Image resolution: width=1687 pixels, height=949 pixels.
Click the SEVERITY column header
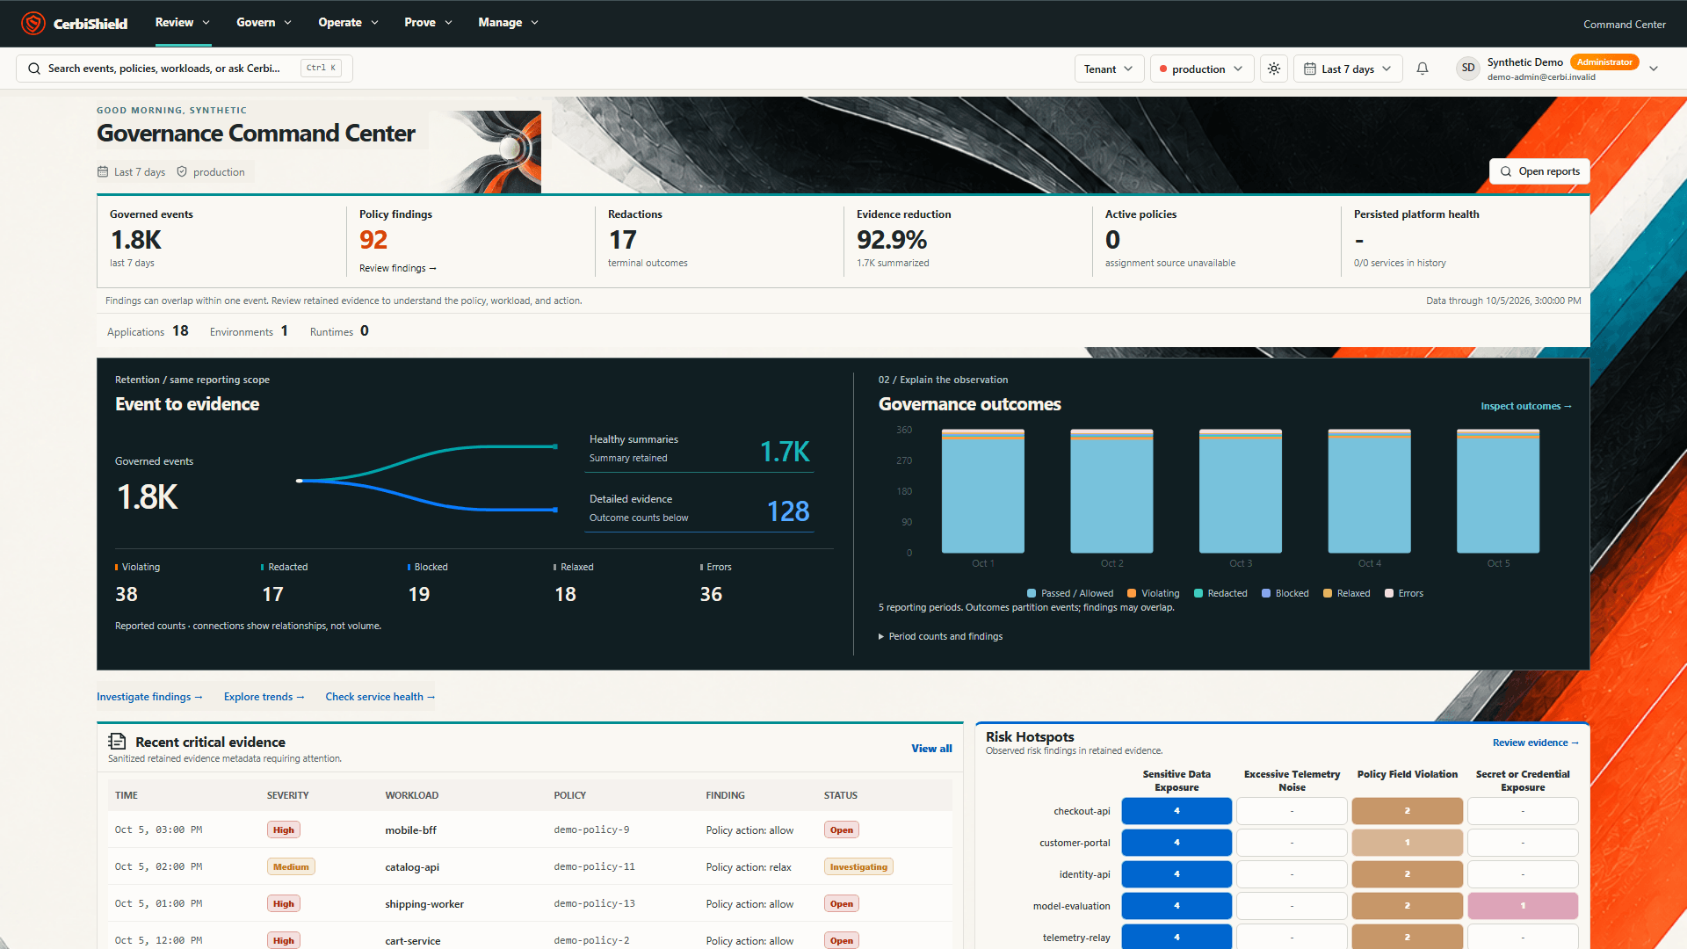(x=288, y=795)
